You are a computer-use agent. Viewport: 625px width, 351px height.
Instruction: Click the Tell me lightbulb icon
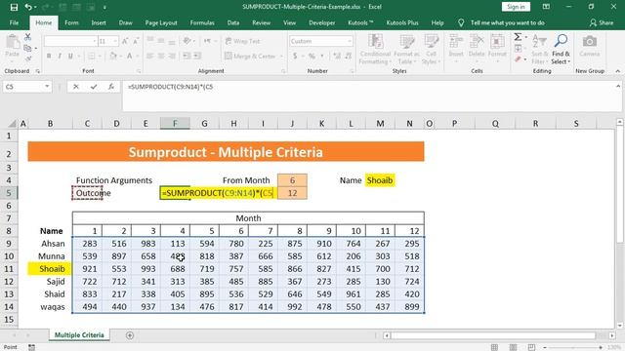461,23
